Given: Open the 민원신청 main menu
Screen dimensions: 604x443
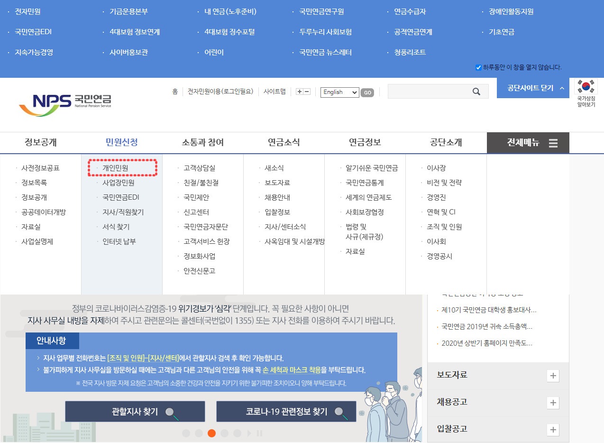Looking at the screenshot, I should pyautogui.click(x=122, y=142).
